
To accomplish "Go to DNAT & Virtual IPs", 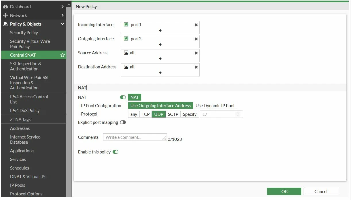I will pyautogui.click(x=28, y=177).
